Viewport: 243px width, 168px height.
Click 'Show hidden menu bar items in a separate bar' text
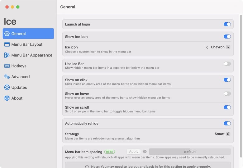tap(112, 68)
